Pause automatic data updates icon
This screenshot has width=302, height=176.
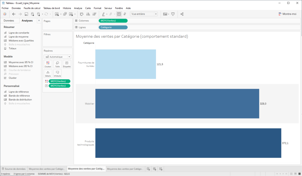point(38,14)
